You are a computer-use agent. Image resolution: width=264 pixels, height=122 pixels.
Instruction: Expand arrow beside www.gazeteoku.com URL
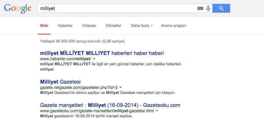coord(157,111)
